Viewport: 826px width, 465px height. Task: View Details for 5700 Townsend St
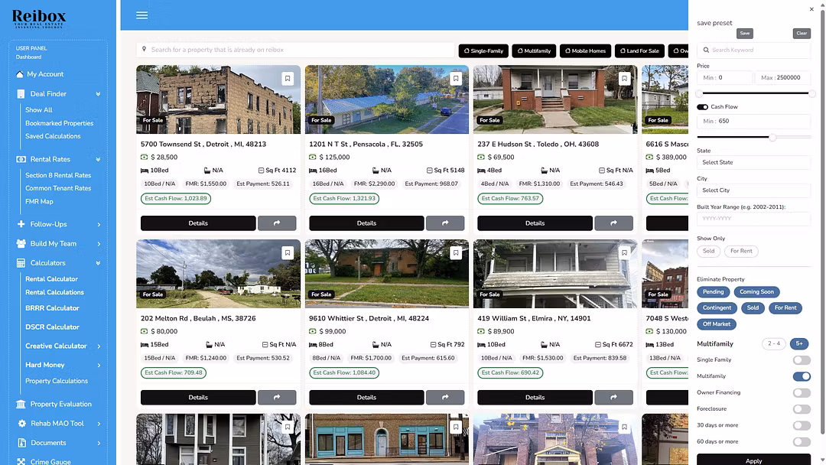click(198, 223)
